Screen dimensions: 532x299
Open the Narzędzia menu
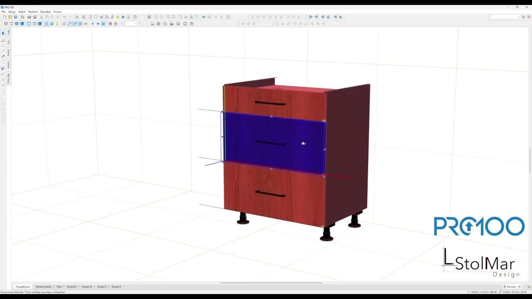pyautogui.click(x=45, y=12)
